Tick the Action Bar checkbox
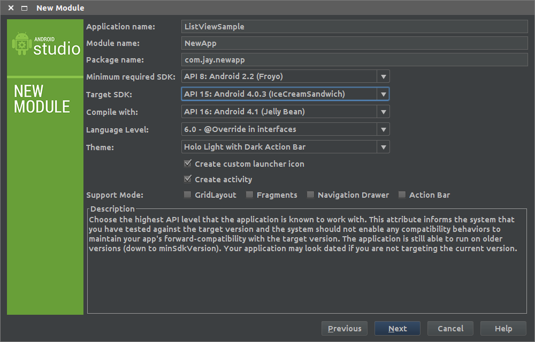 (402, 195)
